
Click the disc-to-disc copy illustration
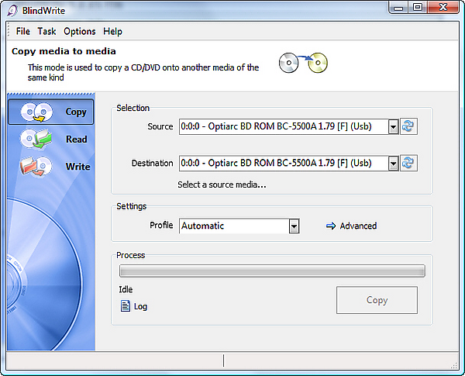point(303,63)
